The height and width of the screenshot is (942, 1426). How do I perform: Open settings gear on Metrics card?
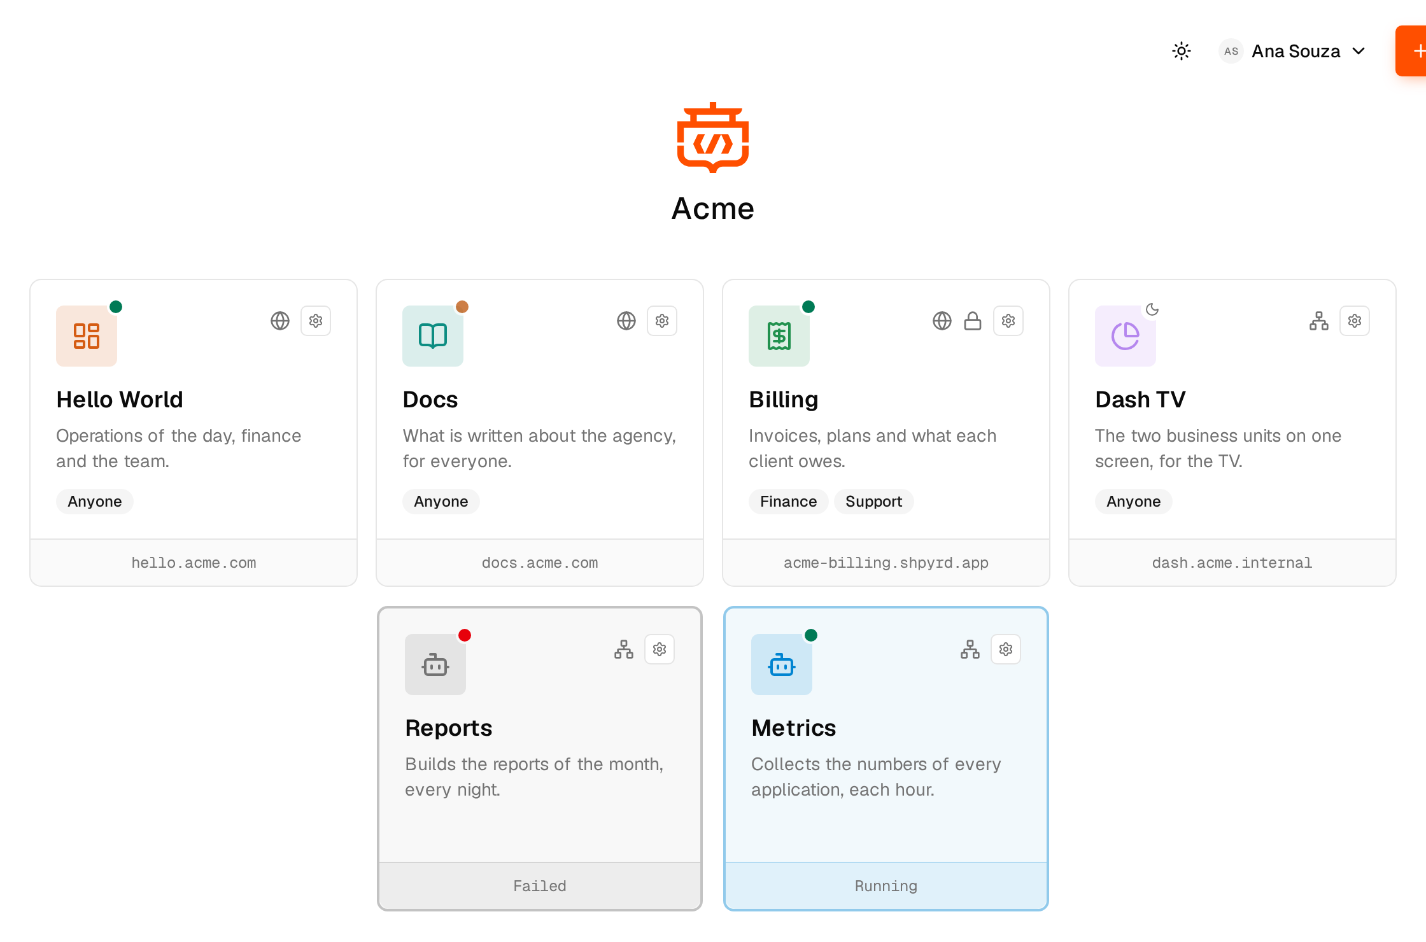tap(1006, 649)
